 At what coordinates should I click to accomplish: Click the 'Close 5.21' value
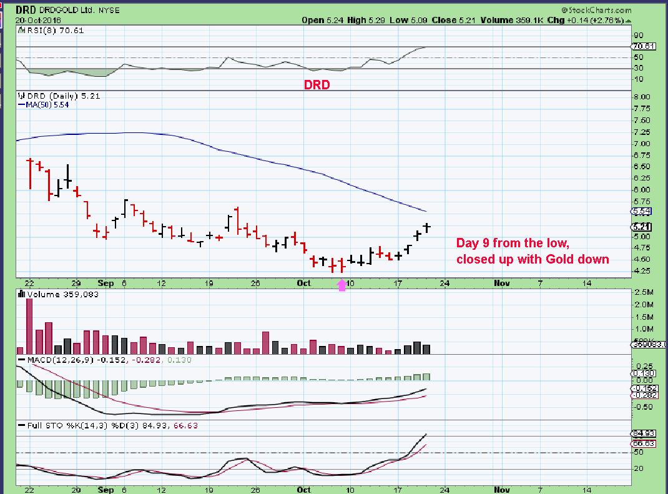pos(453,20)
